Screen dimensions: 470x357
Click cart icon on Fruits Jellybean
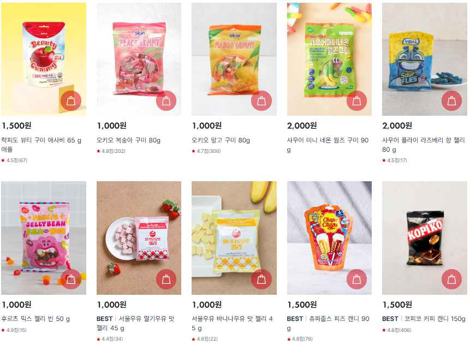point(71,279)
